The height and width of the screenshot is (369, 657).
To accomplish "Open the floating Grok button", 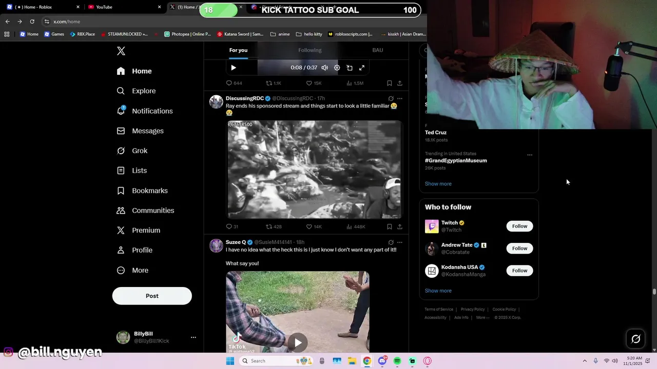I will coord(635,339).
